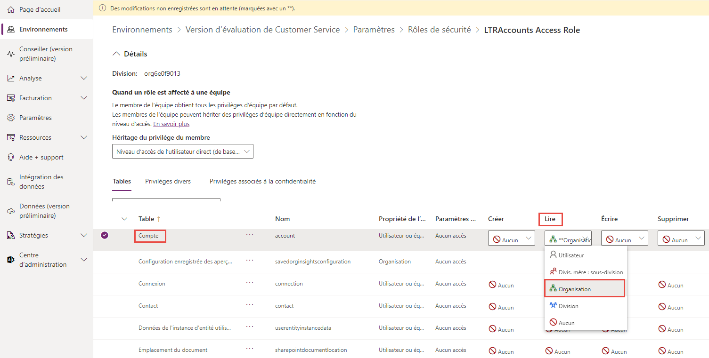The image size is (709, 358).
Task: Click the ellipsis for Emplacement du document row
Action: (x=250, y=349)
